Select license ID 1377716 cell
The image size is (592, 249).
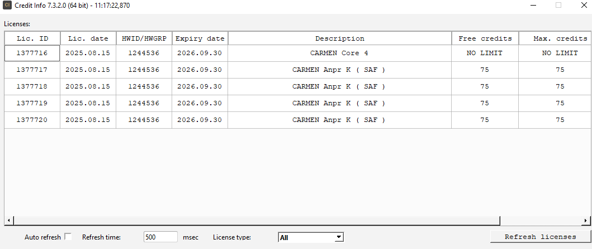[x=32, y=53]
